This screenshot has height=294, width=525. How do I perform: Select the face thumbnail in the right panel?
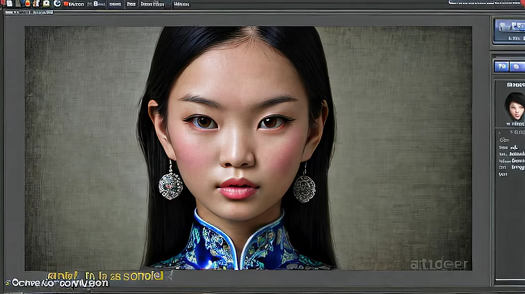(515, 106)
